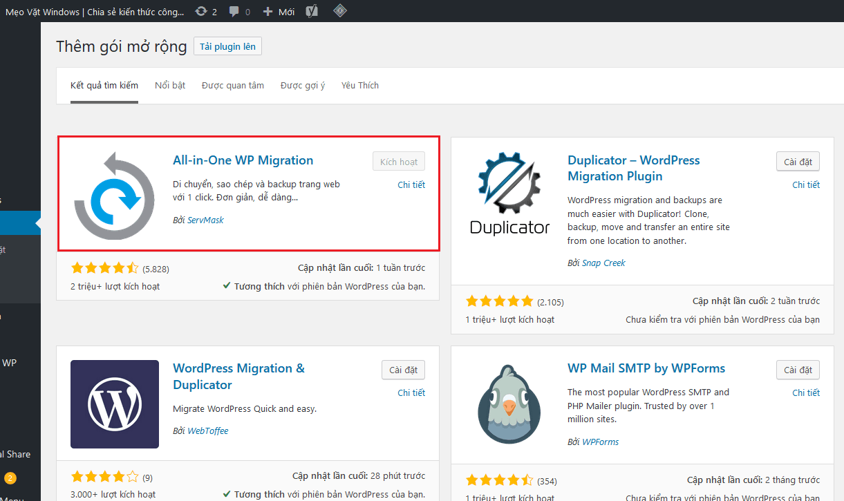Screen dimensions: 844x501
Task: Open the Snap Creek author link
Action: (x=603, y=263)
